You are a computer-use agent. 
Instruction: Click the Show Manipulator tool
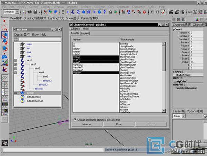[x=4, y=63]
